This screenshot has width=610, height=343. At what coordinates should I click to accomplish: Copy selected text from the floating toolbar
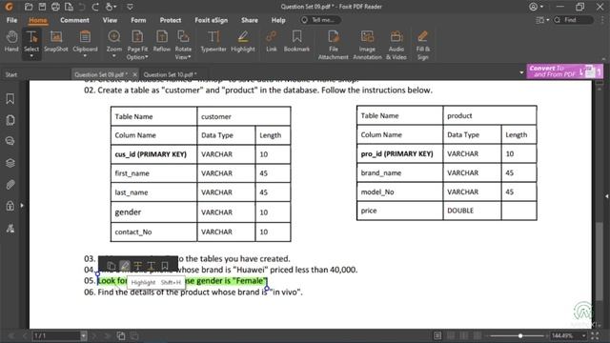tap(112, 266)
